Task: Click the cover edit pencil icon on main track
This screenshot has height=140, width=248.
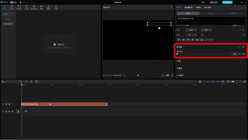Action: tap(18, 111)
